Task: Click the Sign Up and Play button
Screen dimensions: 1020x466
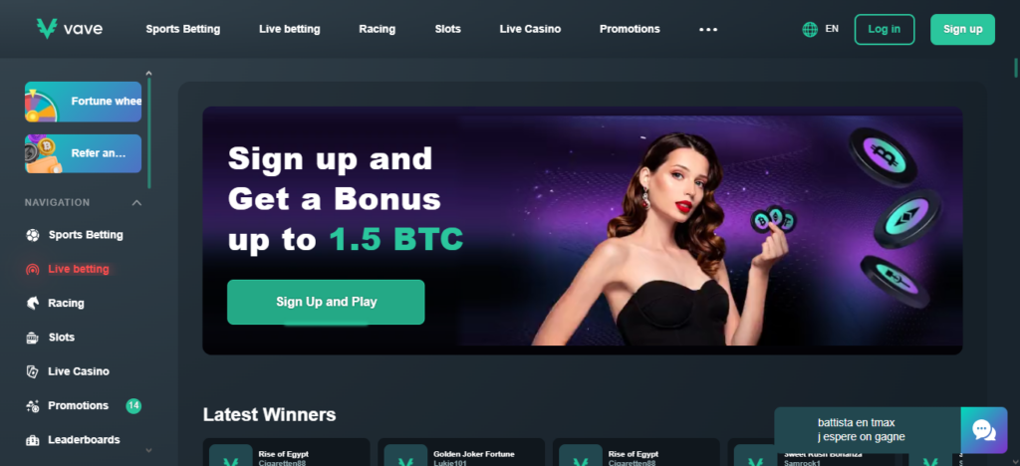Action: (326, 303)
